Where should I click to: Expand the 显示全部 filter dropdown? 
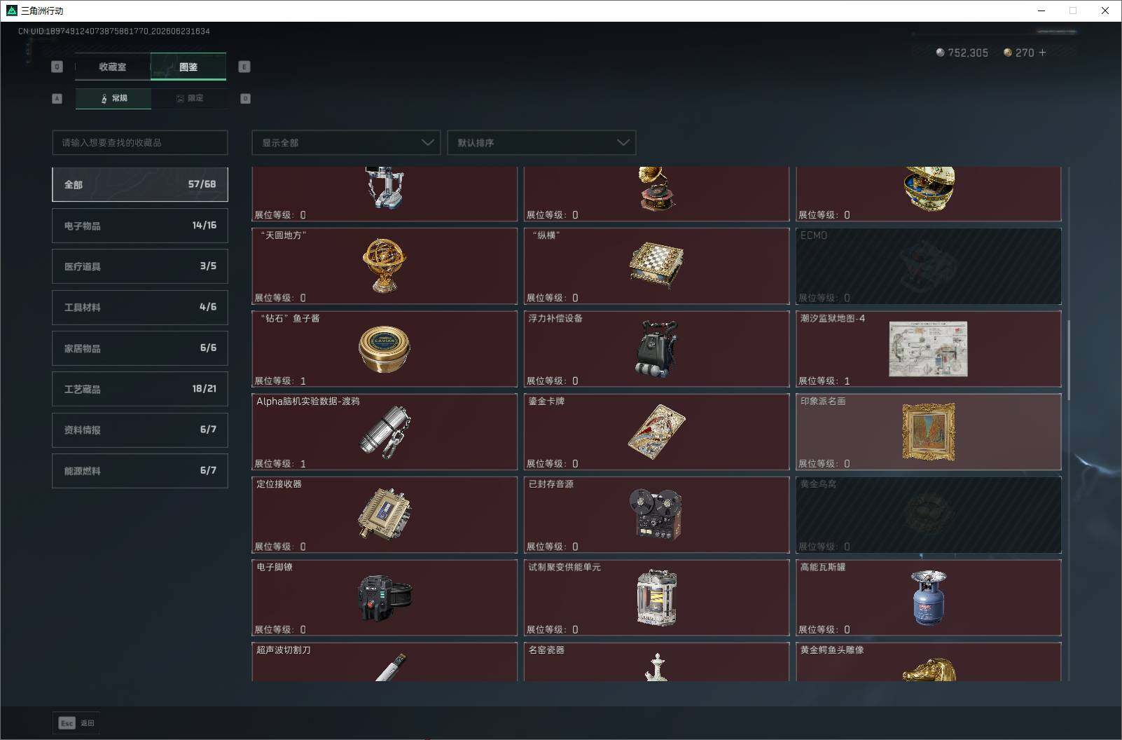click(x=346, y=142)
